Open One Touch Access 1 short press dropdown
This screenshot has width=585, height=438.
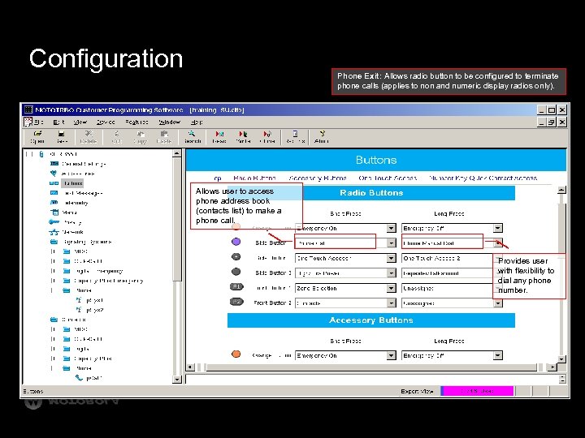click(391, 258)
